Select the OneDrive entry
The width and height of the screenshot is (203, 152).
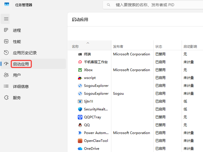click(92, 149)
